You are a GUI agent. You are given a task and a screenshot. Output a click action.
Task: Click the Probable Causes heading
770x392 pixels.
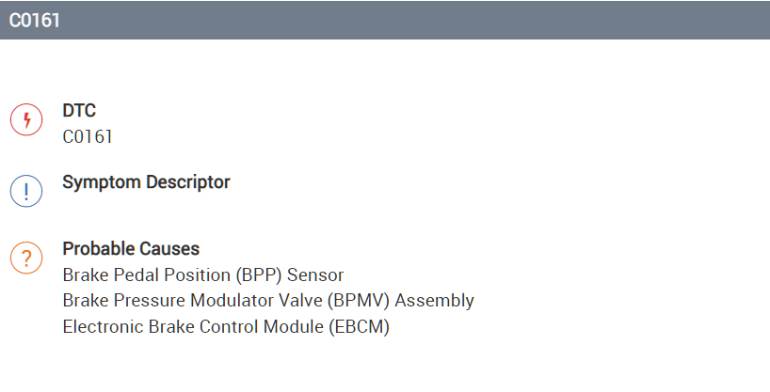click(131, 249)
